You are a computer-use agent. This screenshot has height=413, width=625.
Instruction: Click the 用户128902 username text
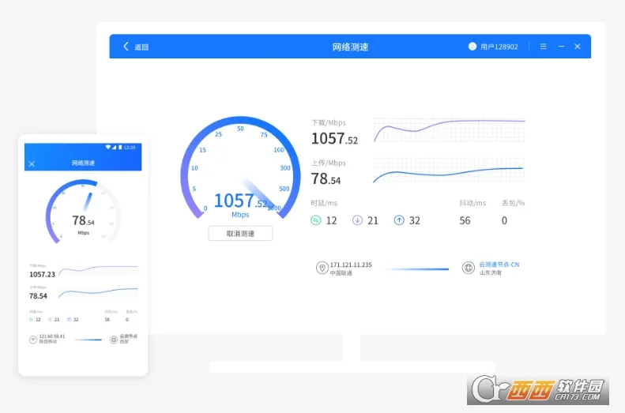click(x=499, y=47)
